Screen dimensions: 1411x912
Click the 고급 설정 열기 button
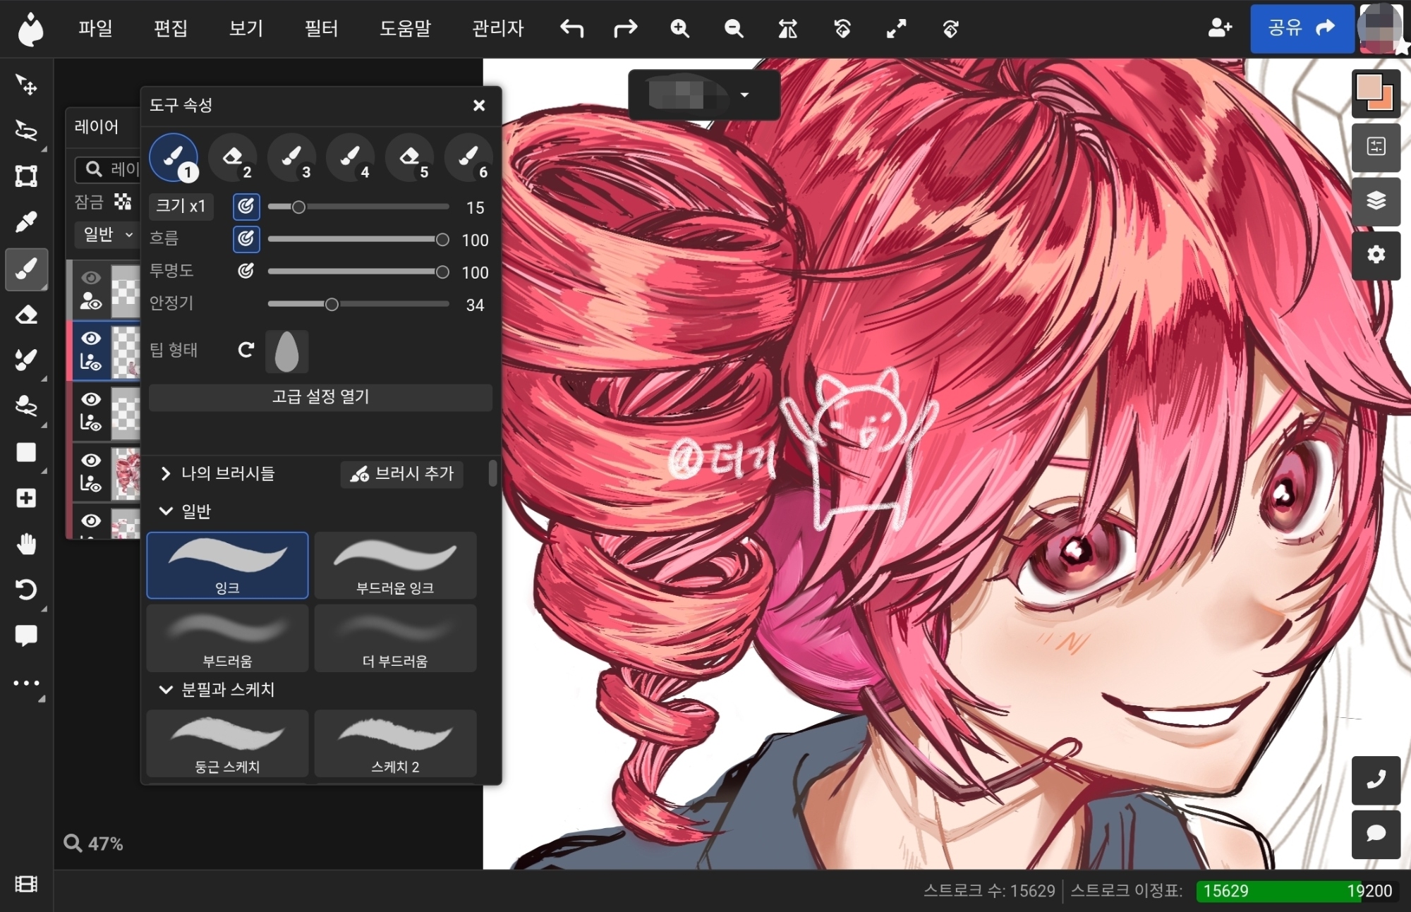[x=320, y=397]
